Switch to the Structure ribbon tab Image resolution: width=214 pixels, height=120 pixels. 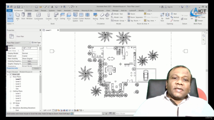point(29,10)
